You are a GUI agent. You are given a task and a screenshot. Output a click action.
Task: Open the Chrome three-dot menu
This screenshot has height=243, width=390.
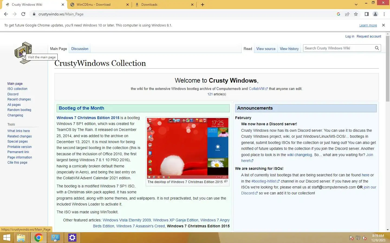tap(384, 14)
